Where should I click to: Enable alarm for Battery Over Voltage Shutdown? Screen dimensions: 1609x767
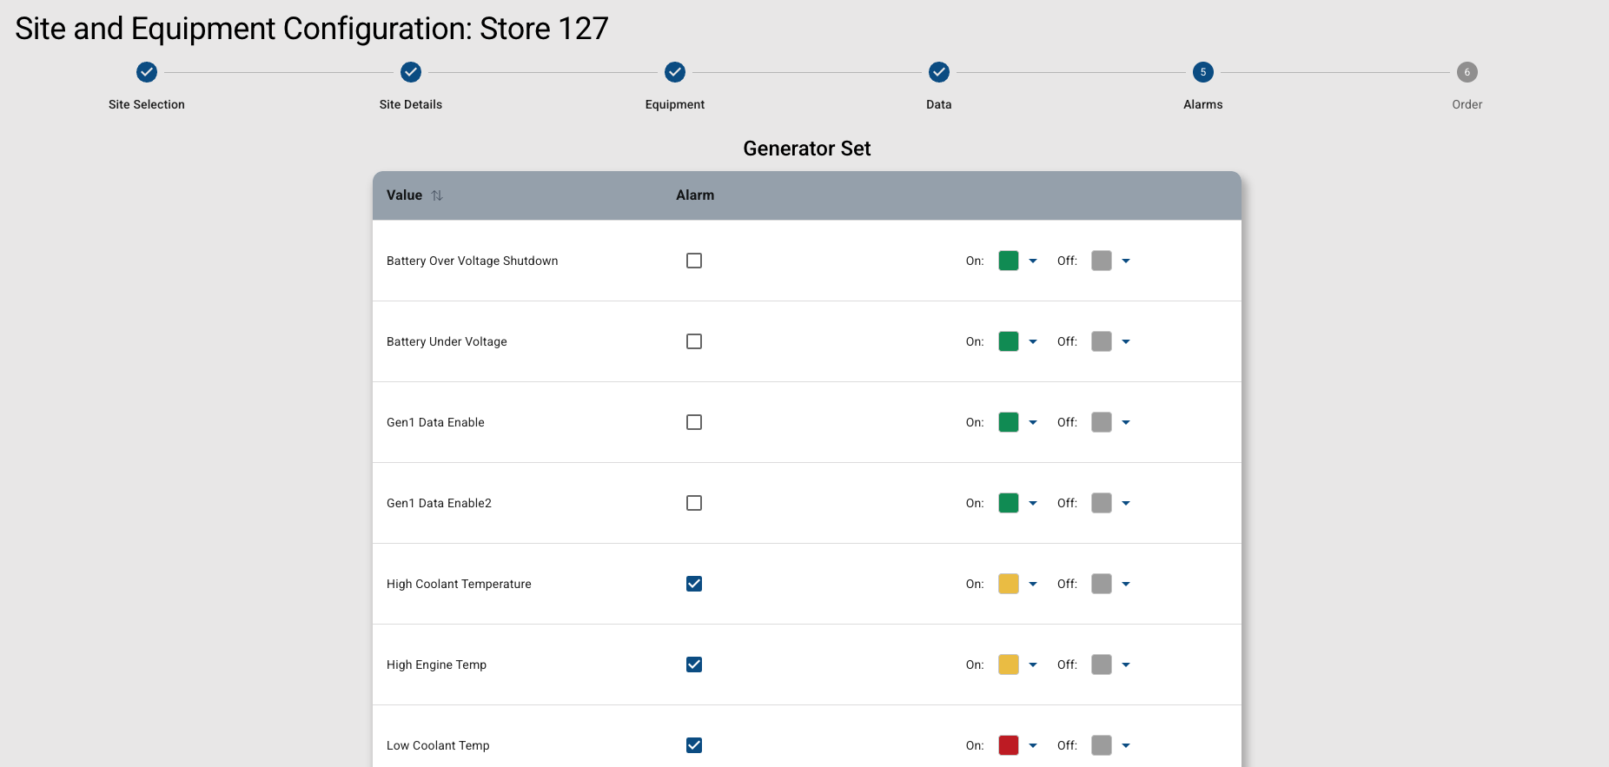(694, 261)
